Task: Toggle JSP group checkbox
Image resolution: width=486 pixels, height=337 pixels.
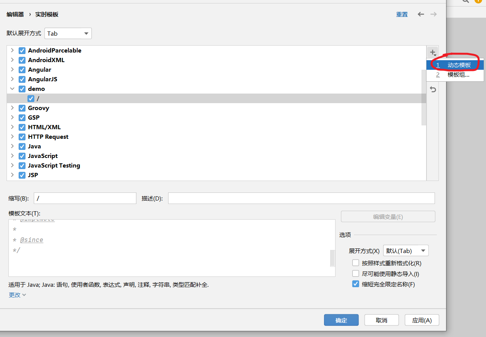Action: pyautogui.click(x=22, y=175)
